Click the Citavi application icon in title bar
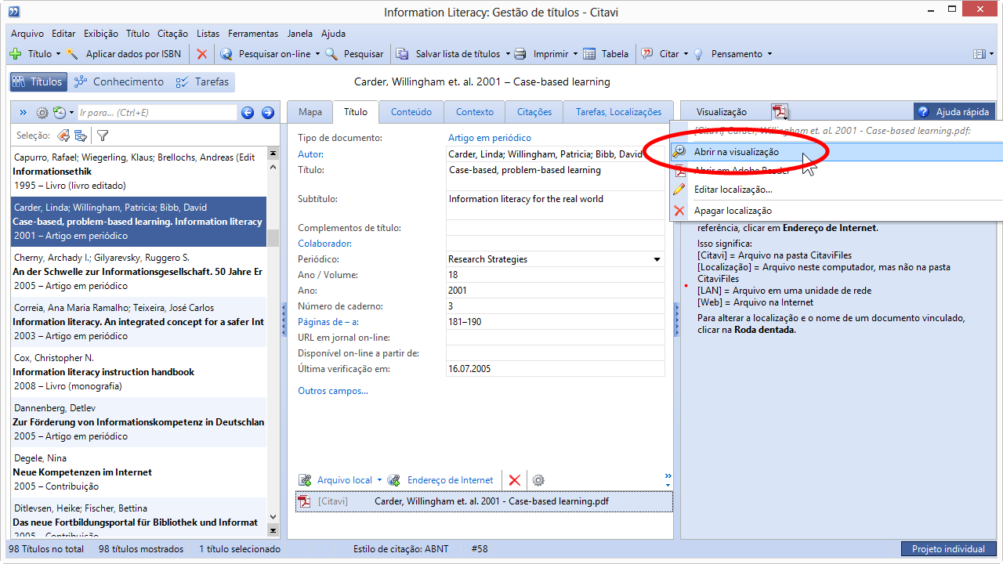Image resolution: width=1003 pixels, height=564 pixels. [x=14, y=12]
